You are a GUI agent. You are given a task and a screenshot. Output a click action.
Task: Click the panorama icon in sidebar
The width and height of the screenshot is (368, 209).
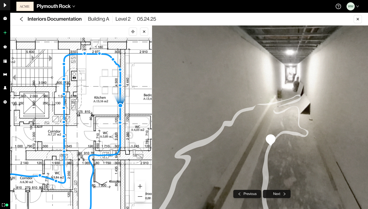(5, 74)
